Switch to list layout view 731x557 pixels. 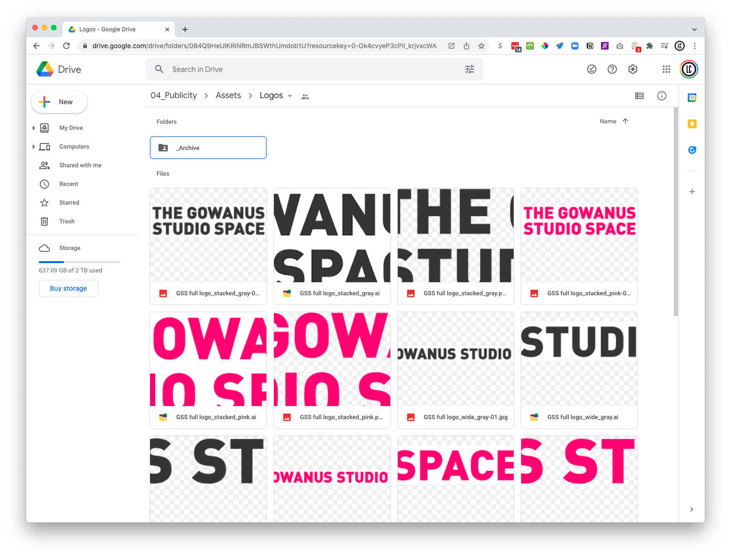(639, 96)
